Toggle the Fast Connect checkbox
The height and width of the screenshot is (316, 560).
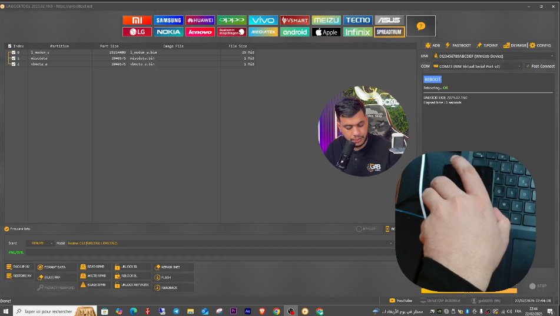tap(528, 66)
